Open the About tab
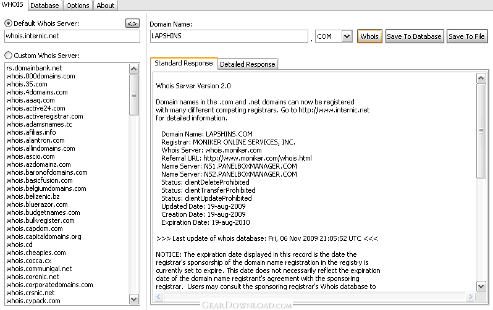 point(105,6)
